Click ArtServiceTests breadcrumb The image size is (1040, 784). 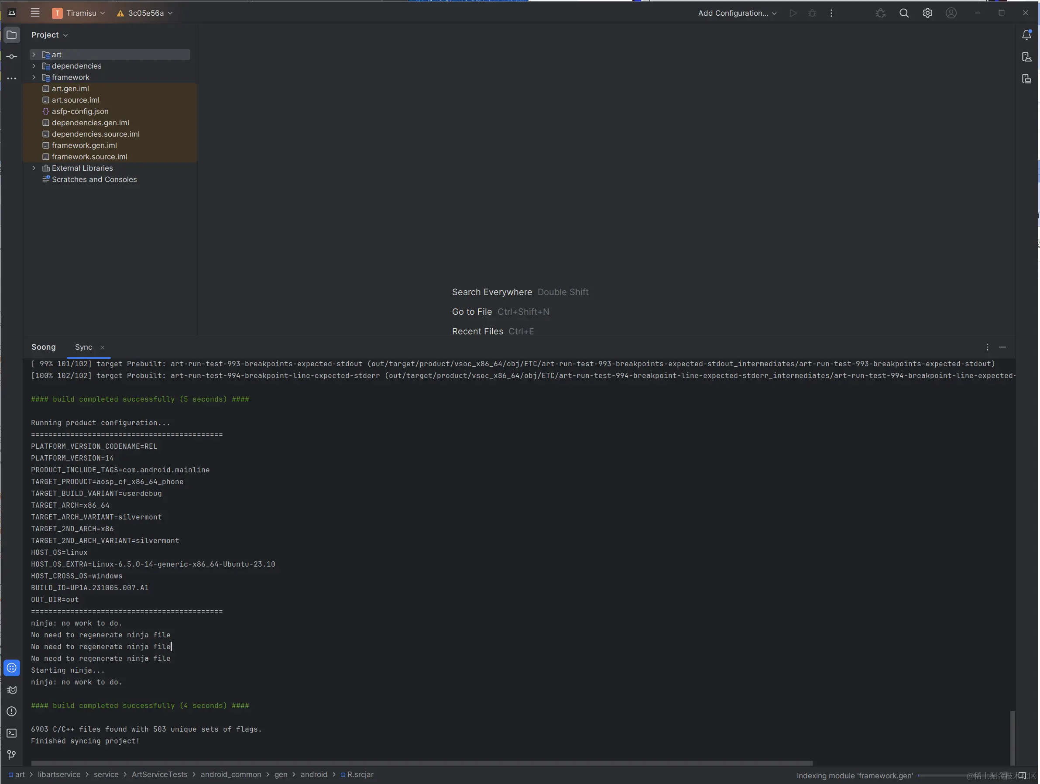pos(159,774)
